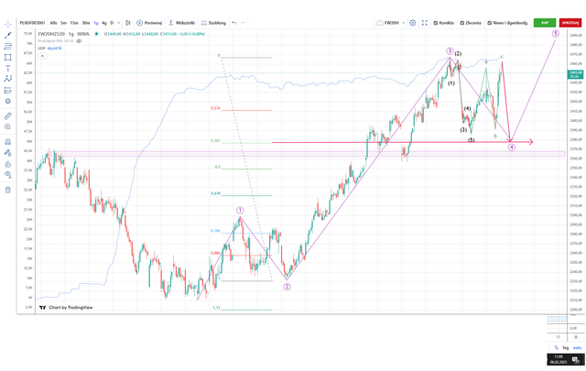This screenshot has width=586, height=371.
Task: Activate the zoom-in magnifier tool
Action: (8, 126)
